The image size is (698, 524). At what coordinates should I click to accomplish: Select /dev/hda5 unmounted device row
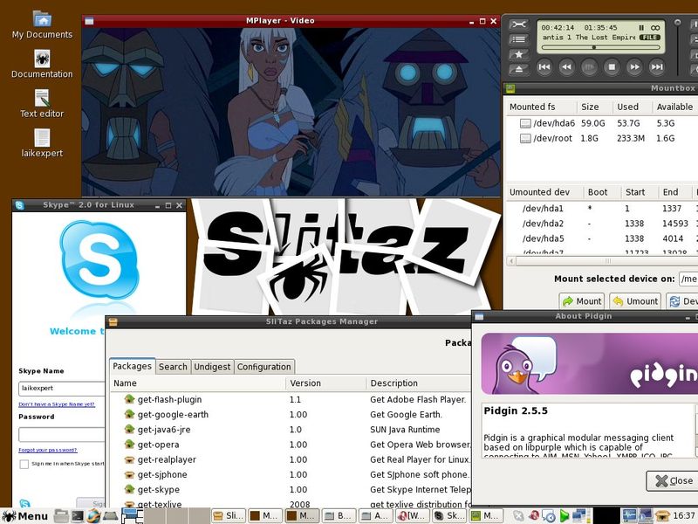[602, 238]
